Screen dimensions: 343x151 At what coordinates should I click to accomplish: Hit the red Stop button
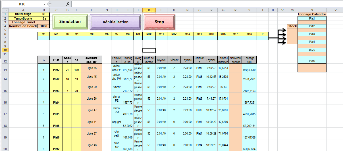(x=159, y=22)
